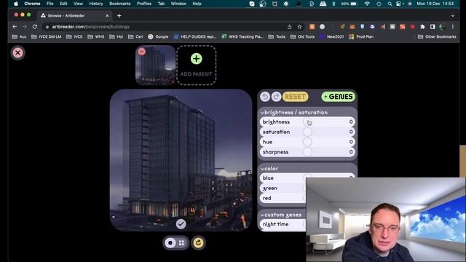Select the night time gene row
This screenshot has height=262, width=466.
click(x=283, y=224)
